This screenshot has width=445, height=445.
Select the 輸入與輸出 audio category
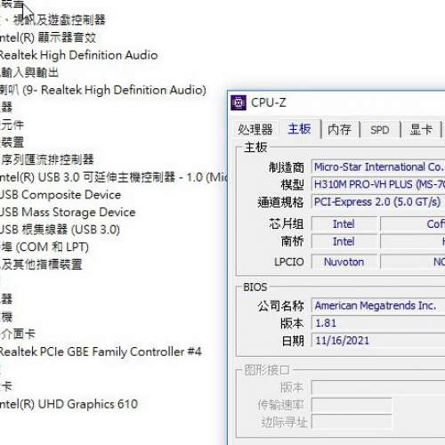(x=29, y=72)
